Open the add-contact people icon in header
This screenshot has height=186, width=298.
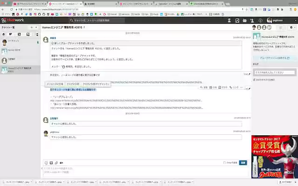[252, 20]
